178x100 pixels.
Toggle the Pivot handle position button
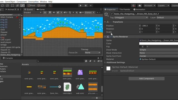(31, 6)
